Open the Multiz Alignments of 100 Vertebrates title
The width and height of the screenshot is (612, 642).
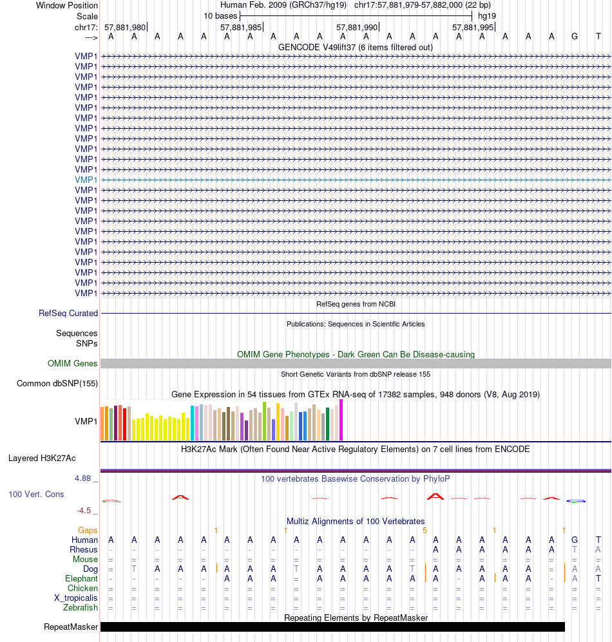(x=356, y=522)
